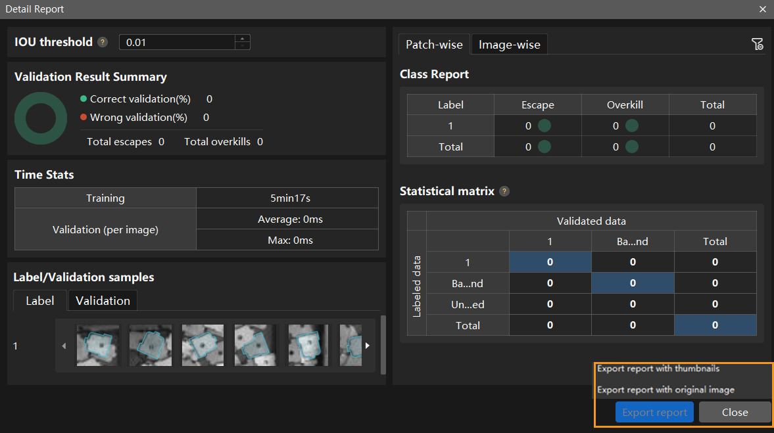Click the IOU threshold input field
774x433 pixels.
176,43
